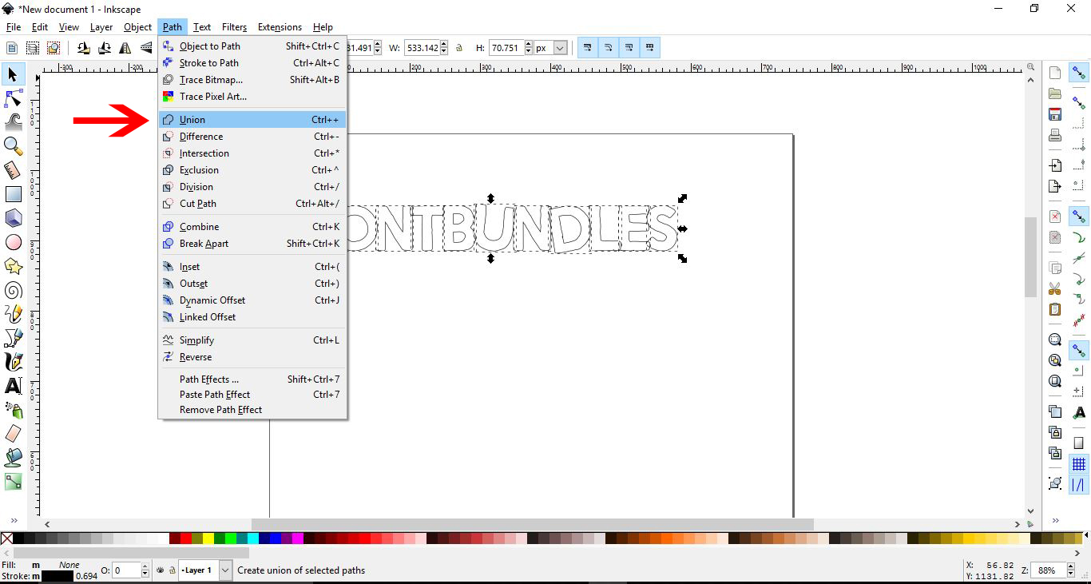Viewport: 1091px width, 584px height.
Task: Toggle snap to grids in snap bar
Action: coord(1080,464)
